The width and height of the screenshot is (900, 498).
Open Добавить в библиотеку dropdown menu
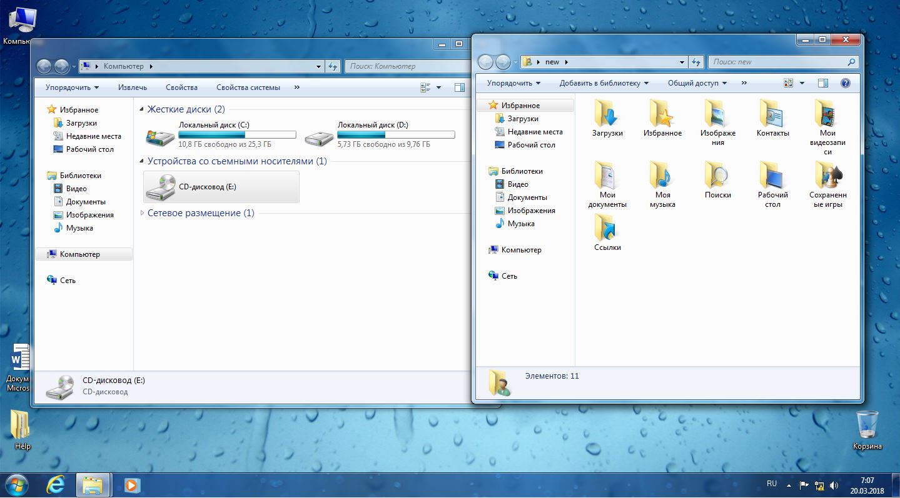604,83
